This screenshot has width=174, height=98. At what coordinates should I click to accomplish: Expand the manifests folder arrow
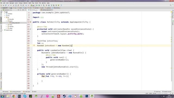click(5, 14)
